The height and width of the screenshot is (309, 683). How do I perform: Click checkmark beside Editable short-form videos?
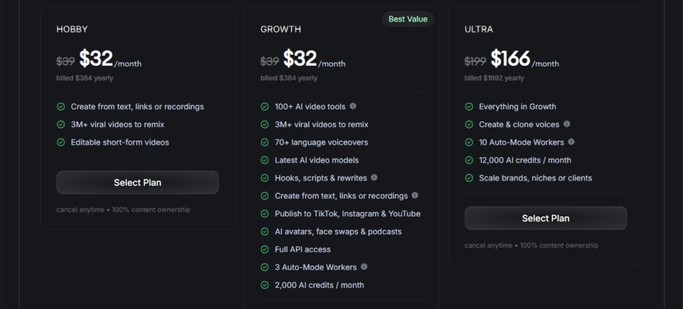(61, 142)
